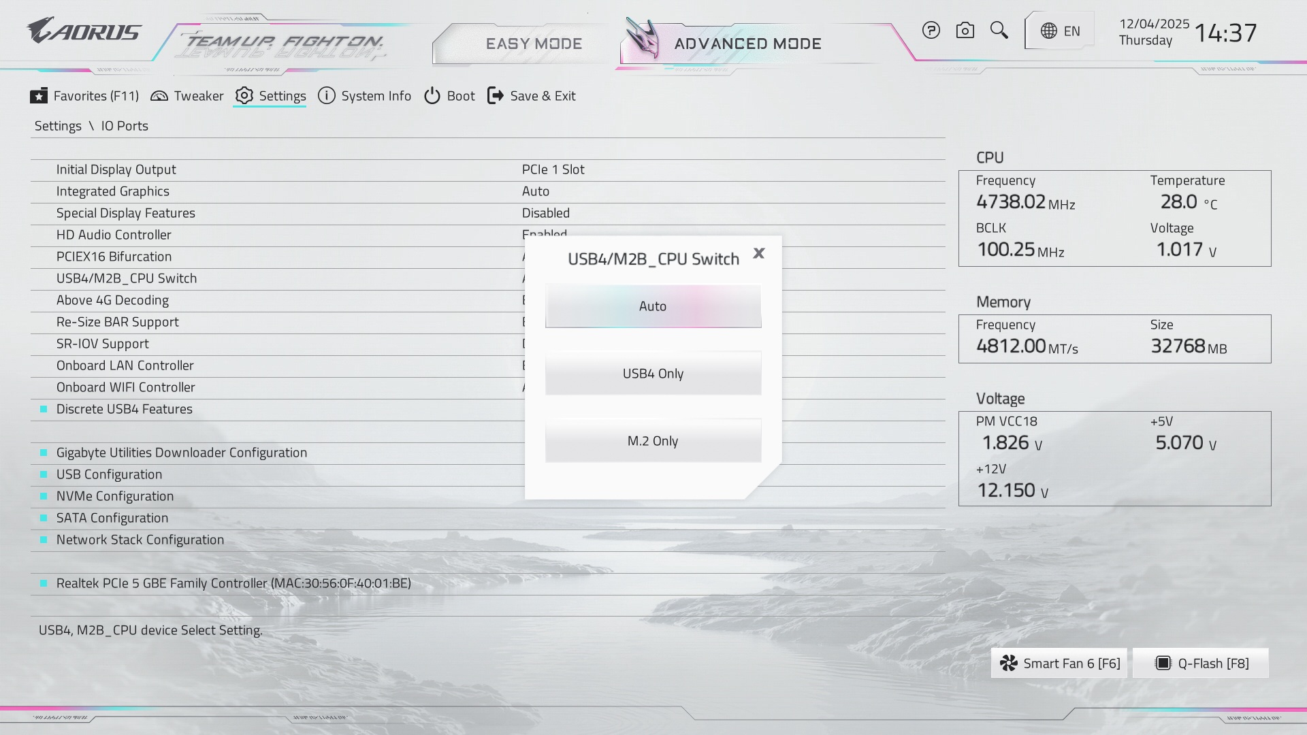Open NVMe Configuration submenu

click(115, 496)
